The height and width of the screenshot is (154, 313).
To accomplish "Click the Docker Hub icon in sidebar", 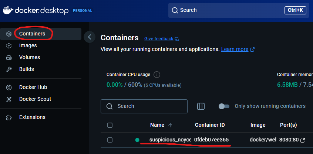I will tap(9, 87).
